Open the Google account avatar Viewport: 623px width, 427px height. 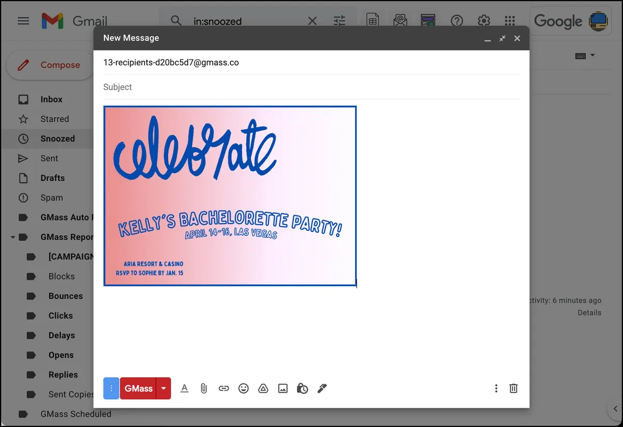pos(599,21)
